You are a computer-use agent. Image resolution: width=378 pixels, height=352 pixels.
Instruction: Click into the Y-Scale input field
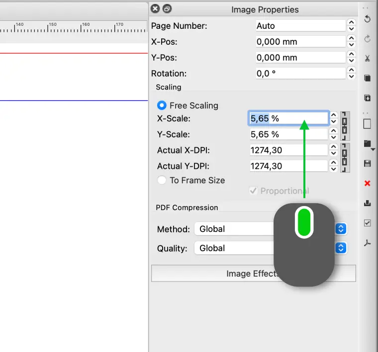pyautogui.click(x=288, y=135)
